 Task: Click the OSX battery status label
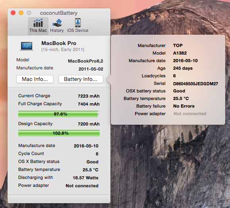coord(146,91)
